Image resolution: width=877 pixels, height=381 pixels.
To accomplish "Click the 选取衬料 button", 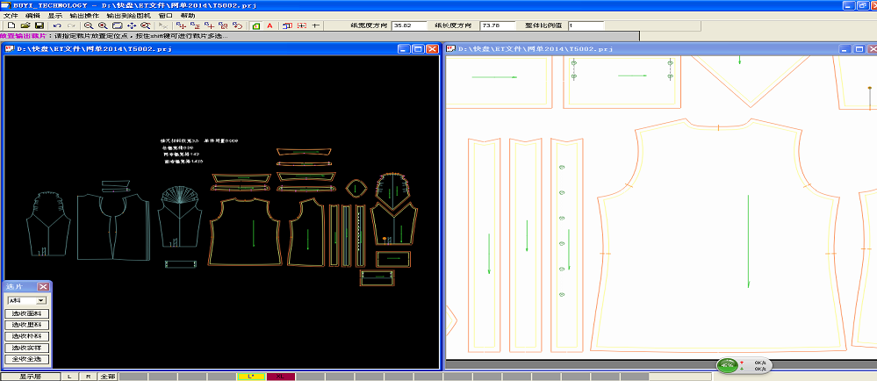I will [x=27, y=337].
